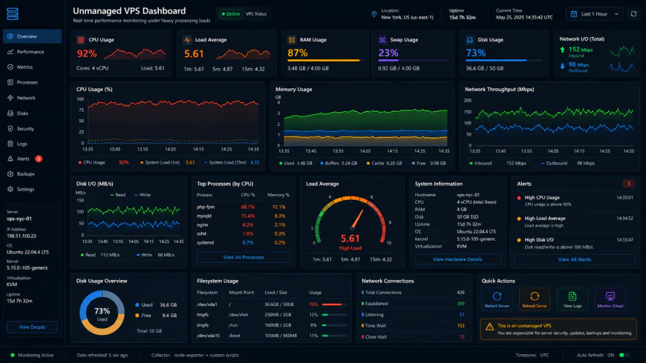Click the refresh icon in the header
The image size is (646, 363).
633,14
